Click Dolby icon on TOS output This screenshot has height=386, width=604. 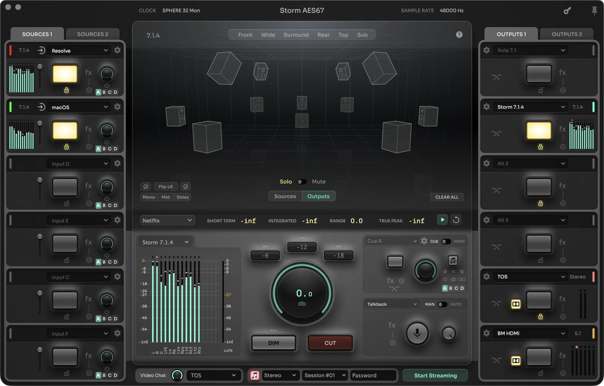(516, 304)
